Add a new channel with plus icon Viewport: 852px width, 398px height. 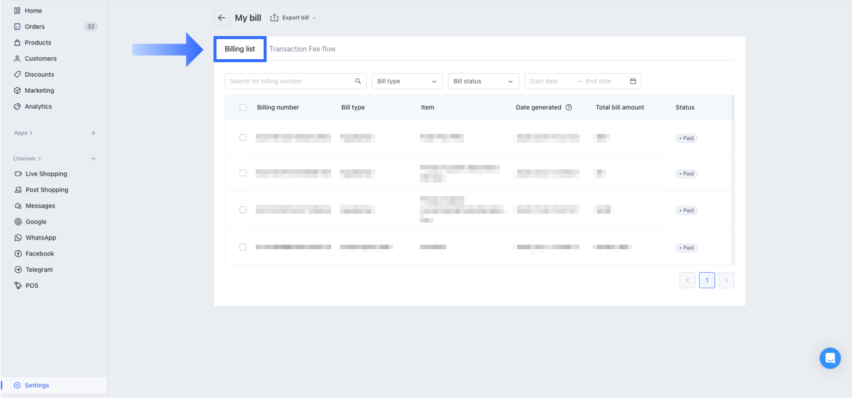[x=93, y=159]
